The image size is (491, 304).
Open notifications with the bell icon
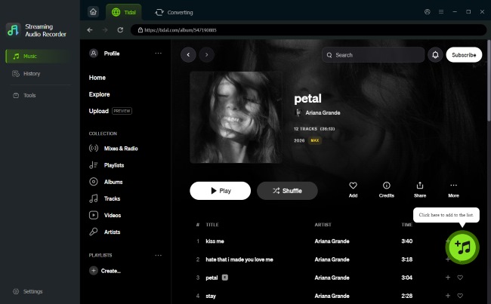coord(435,55)
